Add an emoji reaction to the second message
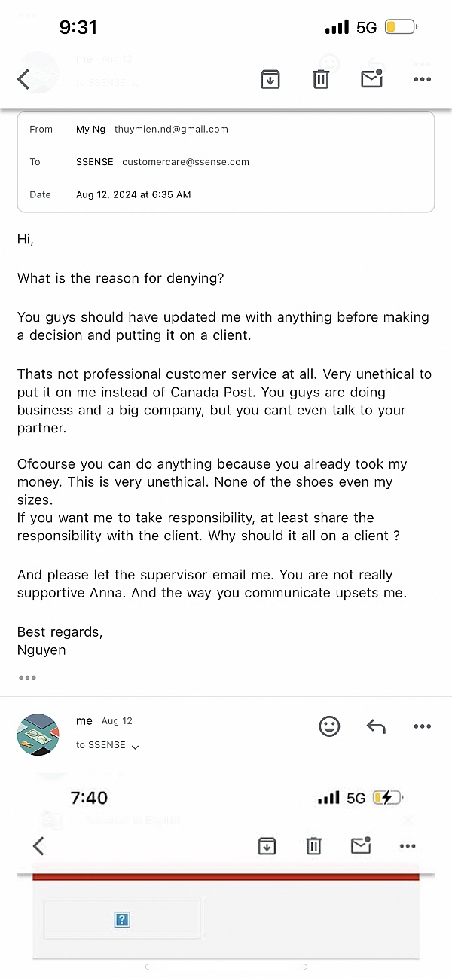This screenshot has height=978, width=452. (x=329, y=726)
